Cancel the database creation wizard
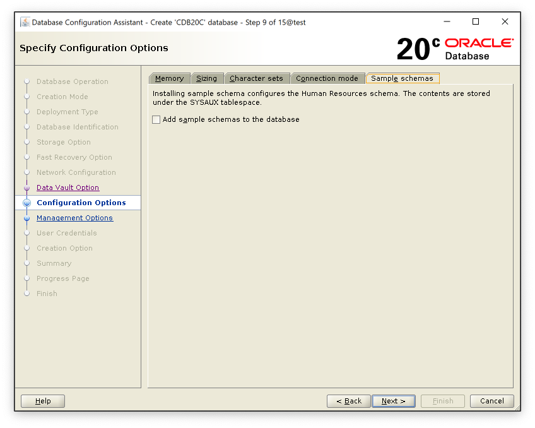This screenshot has width=535, height=428. [x=491, y=401]
